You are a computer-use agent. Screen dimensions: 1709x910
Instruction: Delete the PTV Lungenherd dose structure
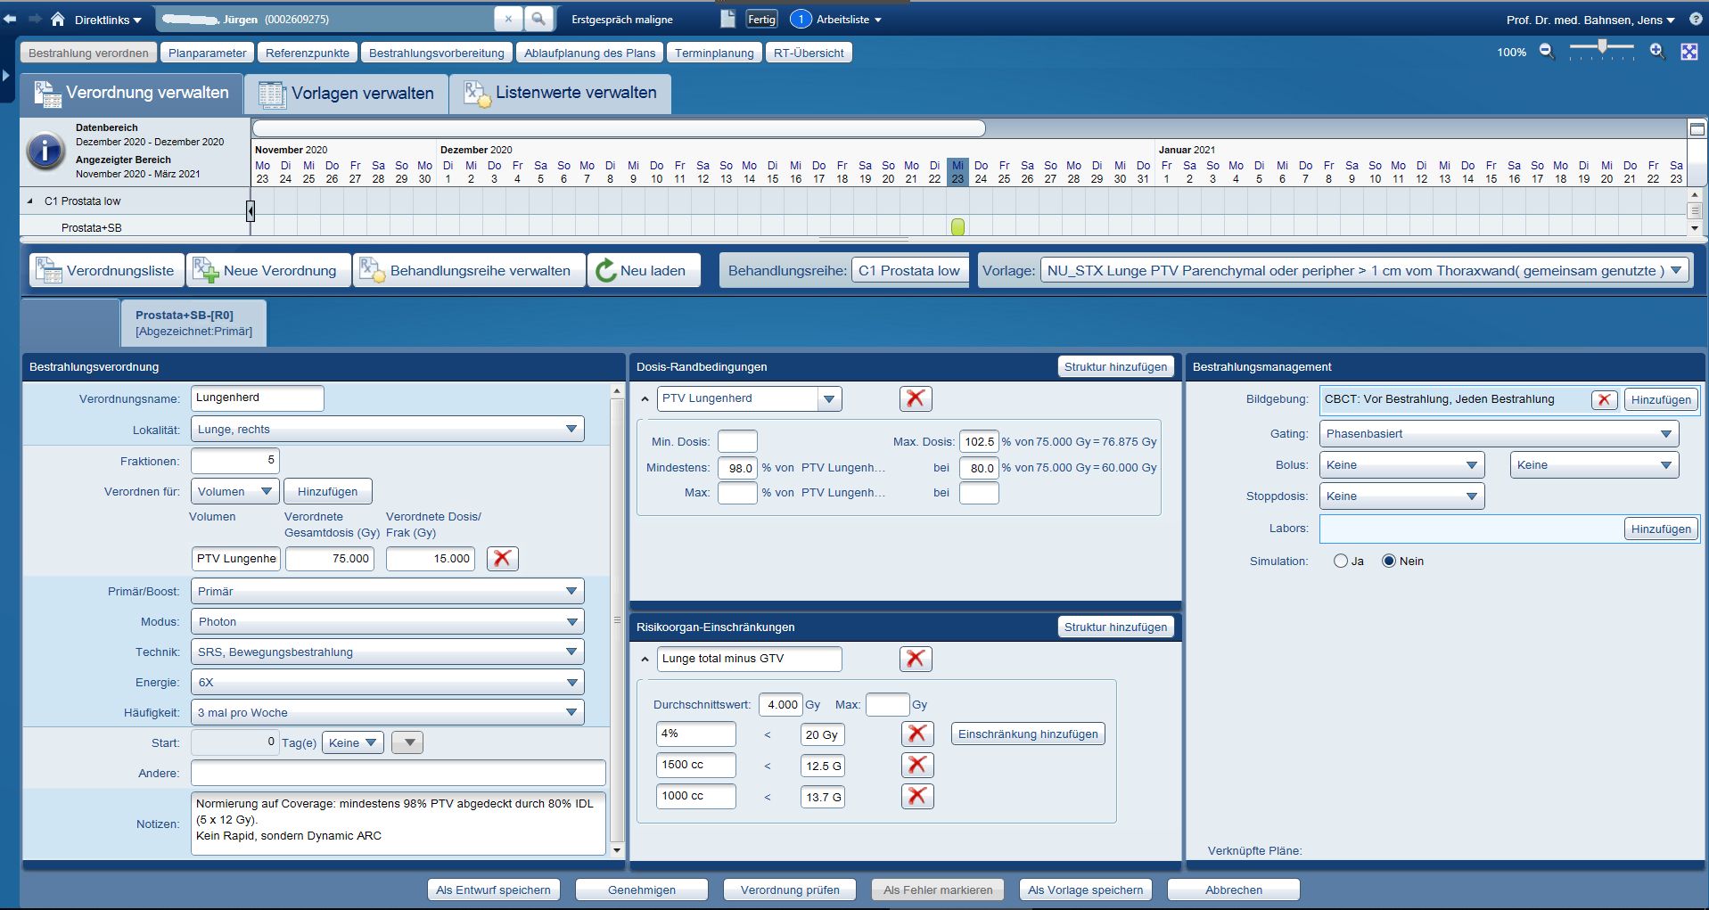click(x=915, y=398)
